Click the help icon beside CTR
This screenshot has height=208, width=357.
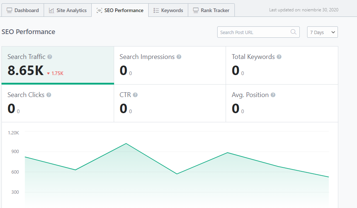135,95
